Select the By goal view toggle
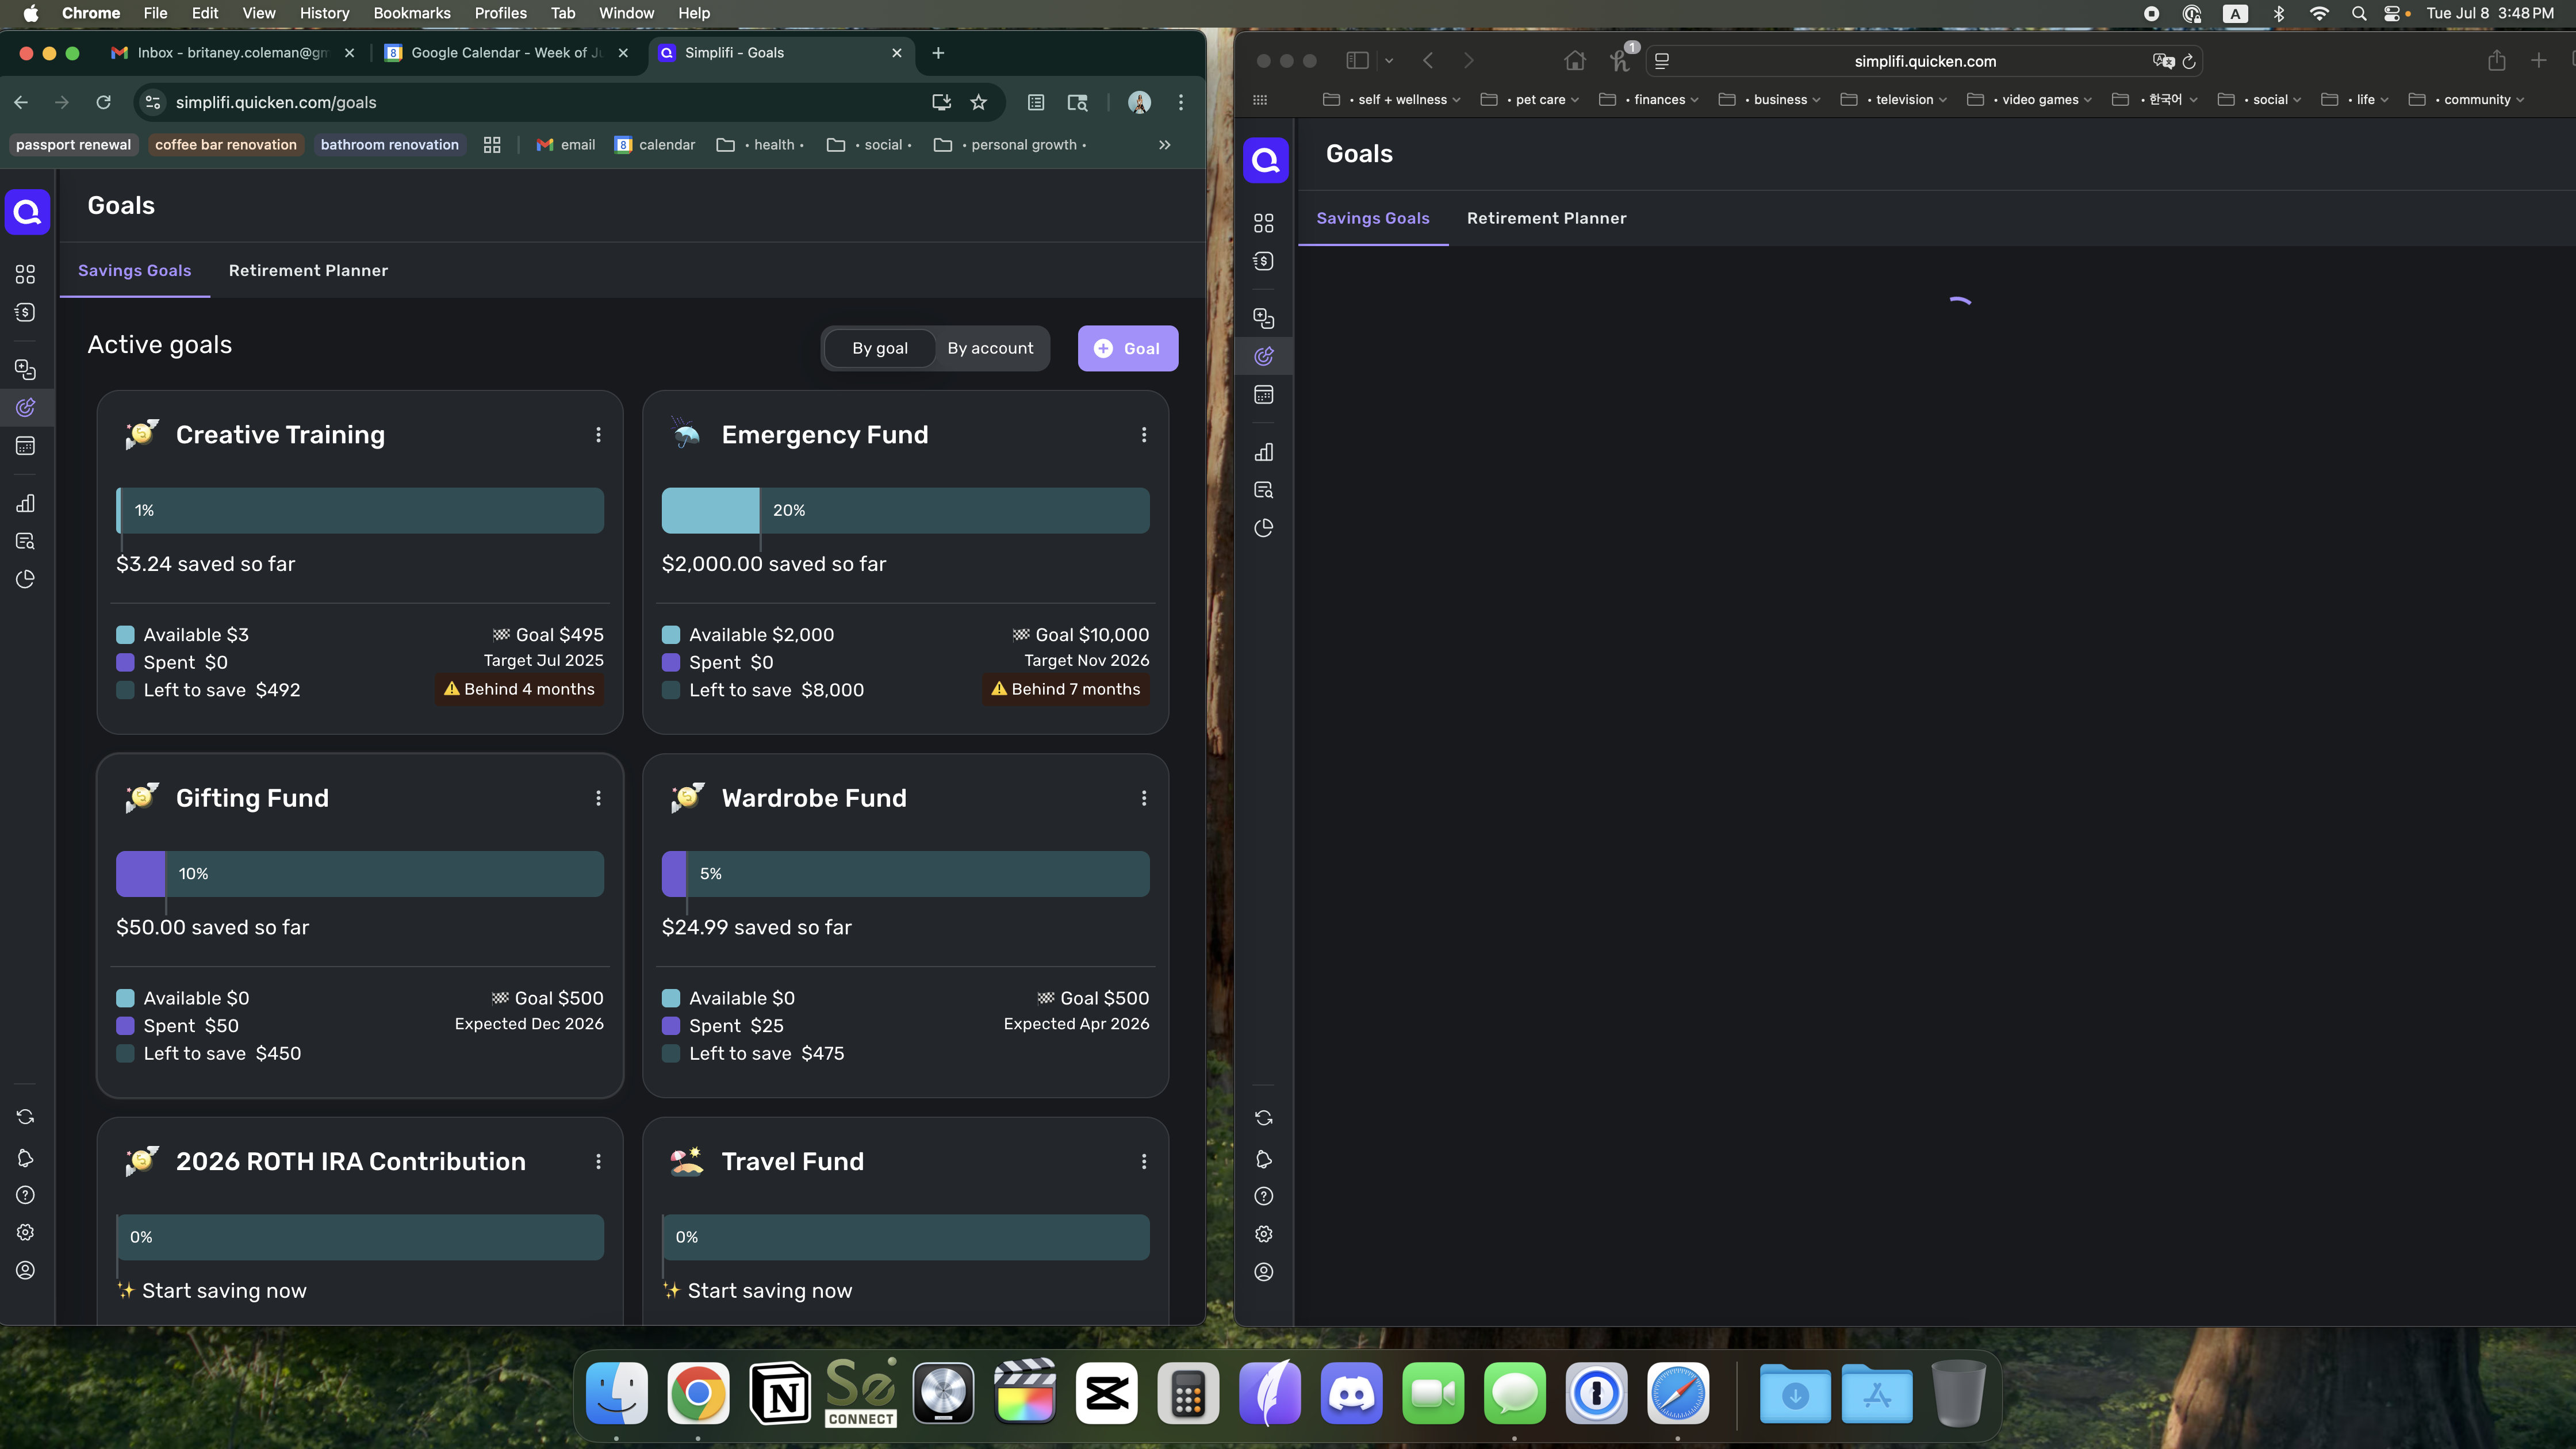The width and height of the screenshot is (2576, 1449). (880, 348)
